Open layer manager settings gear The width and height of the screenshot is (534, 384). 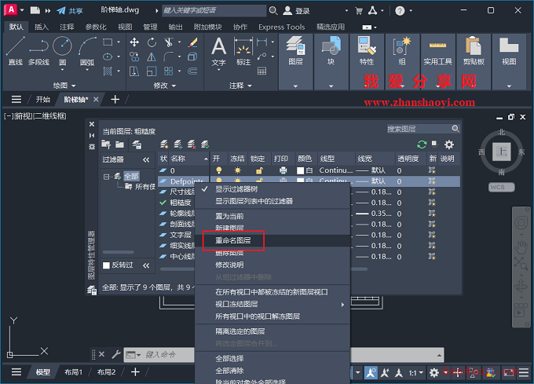pos(449,144)
